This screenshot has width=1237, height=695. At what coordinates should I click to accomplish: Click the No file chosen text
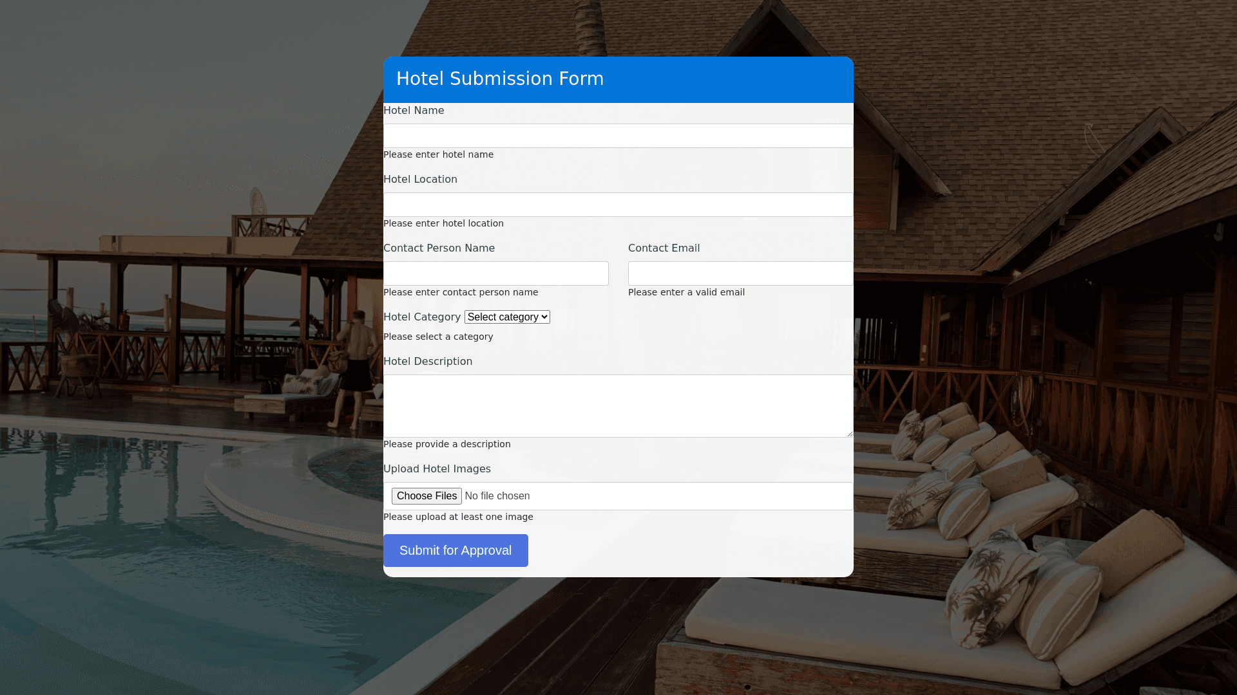click(x=497, y=496)
